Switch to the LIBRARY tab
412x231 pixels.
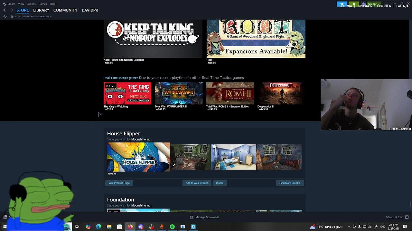click(41, 10)
